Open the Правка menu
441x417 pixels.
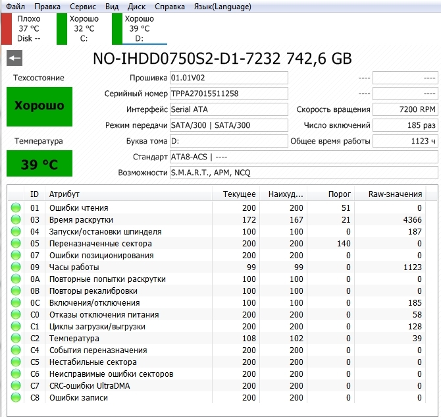(47, 7)
